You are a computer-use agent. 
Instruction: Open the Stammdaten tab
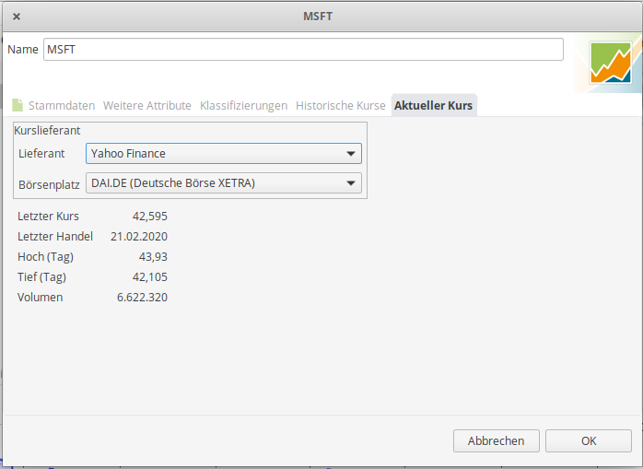coord(62,105)
